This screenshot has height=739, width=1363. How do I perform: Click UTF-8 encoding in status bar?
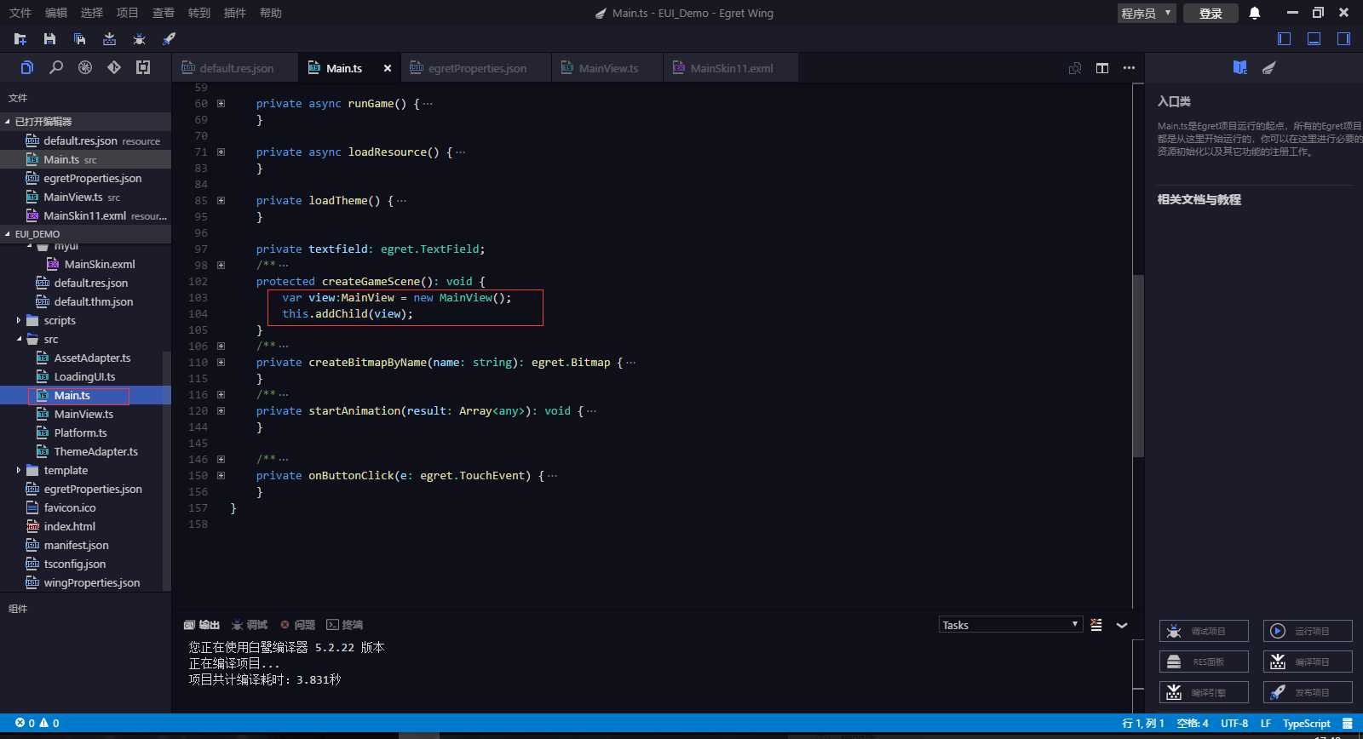click(x=1234, y=723)
